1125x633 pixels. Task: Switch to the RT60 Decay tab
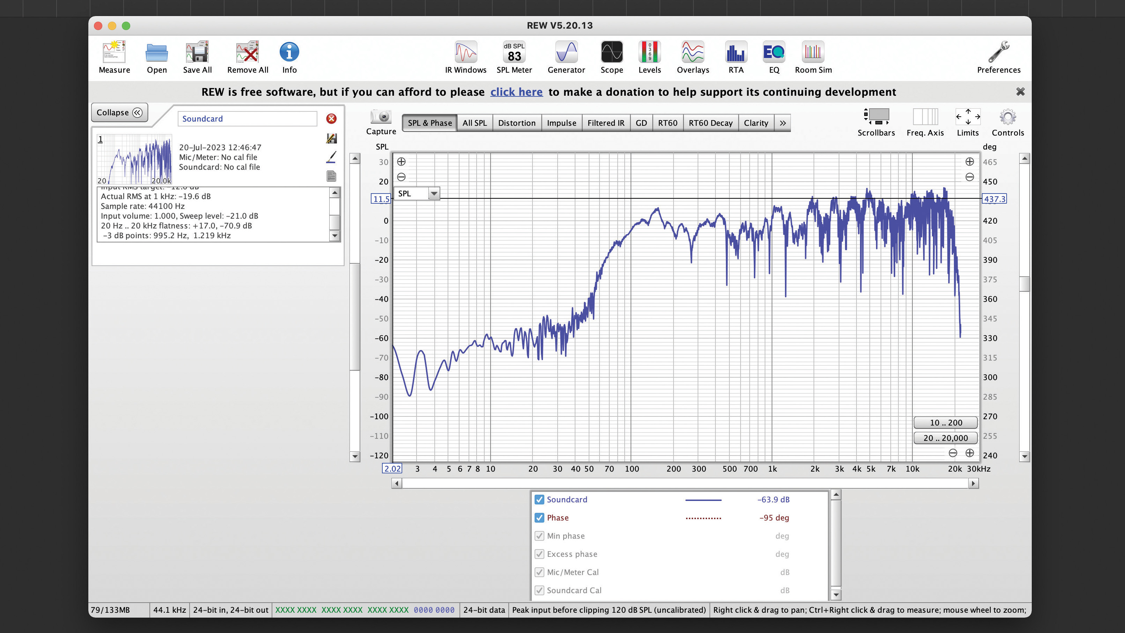point(710,123)
